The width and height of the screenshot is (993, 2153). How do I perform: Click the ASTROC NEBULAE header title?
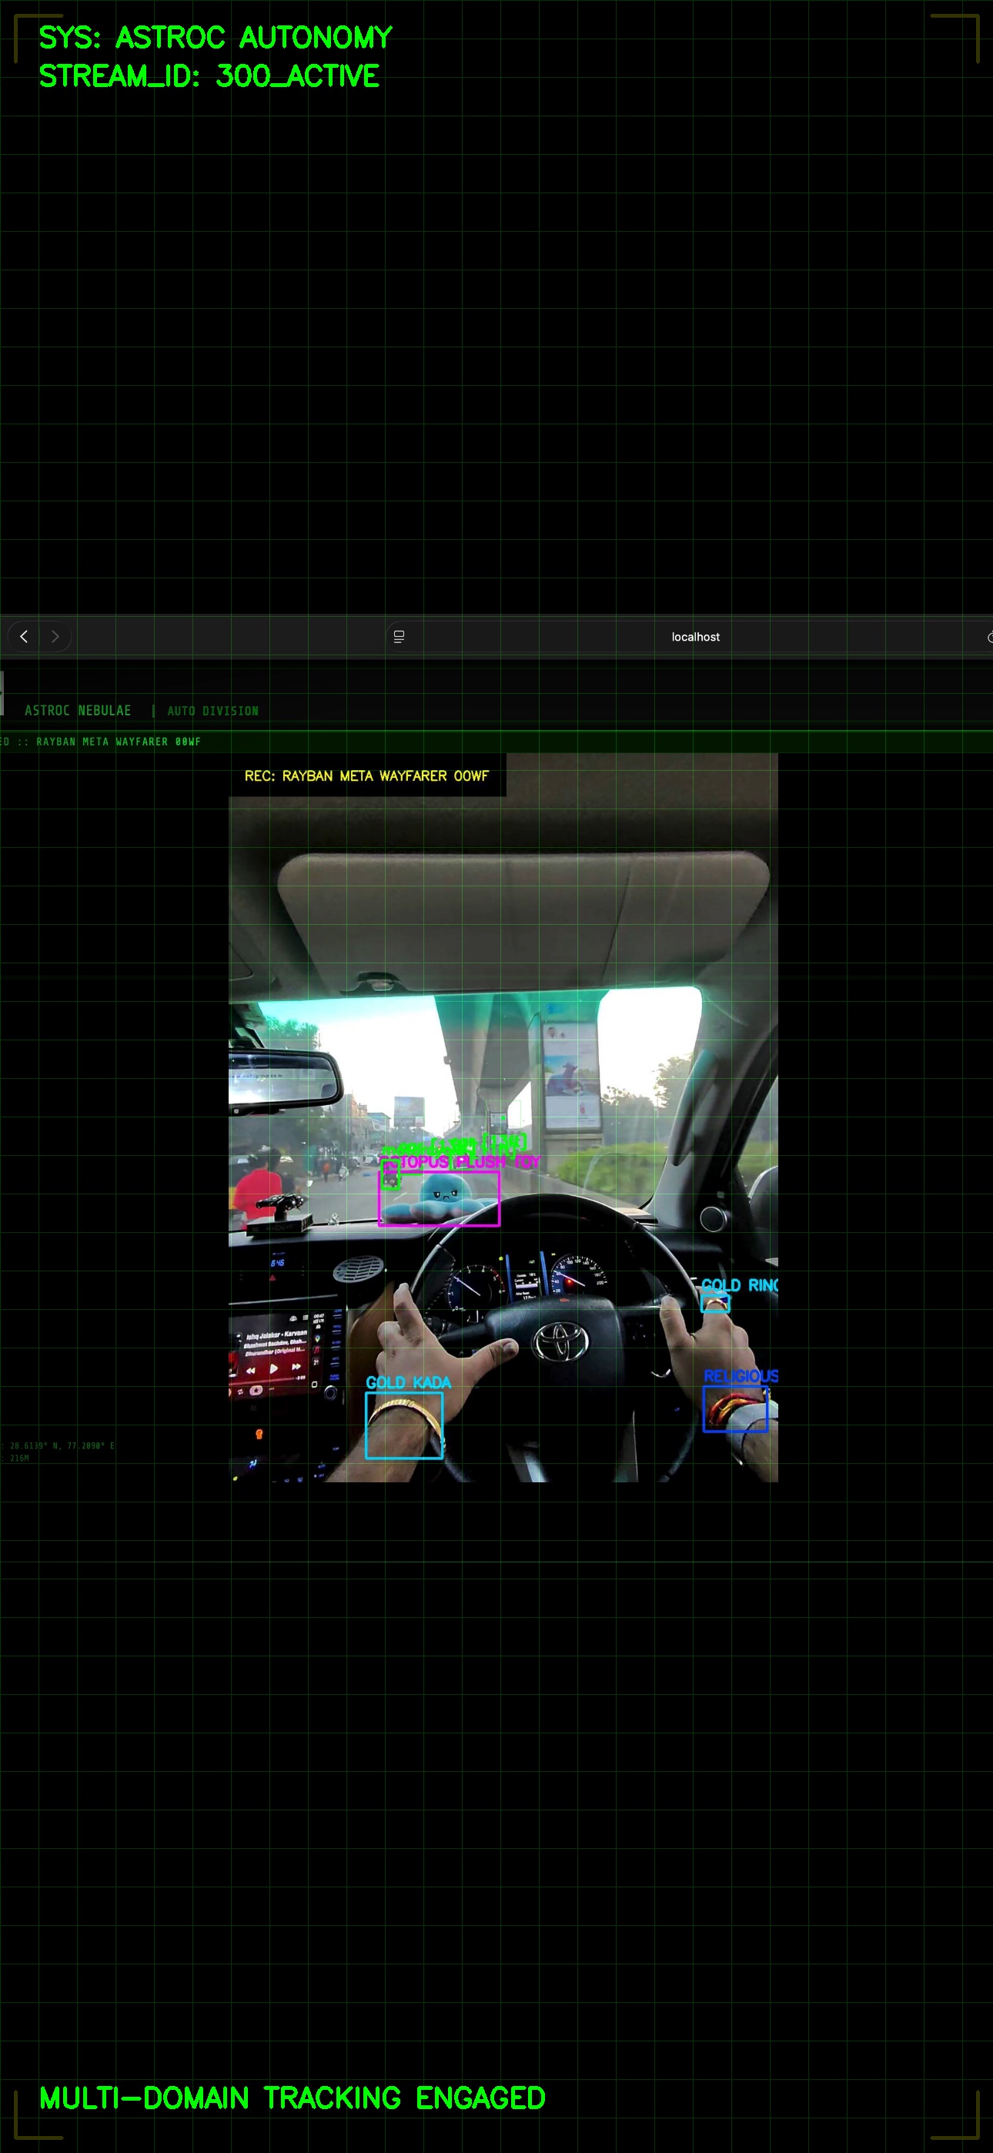click(78, 711)
